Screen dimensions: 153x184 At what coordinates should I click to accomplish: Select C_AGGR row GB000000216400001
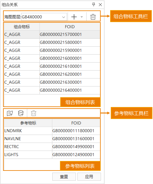[x=52, y=90]
